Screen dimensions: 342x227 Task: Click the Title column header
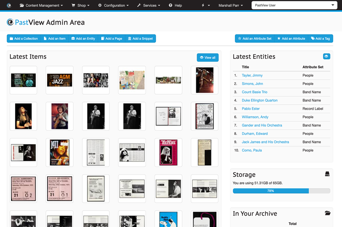(245, 67)
